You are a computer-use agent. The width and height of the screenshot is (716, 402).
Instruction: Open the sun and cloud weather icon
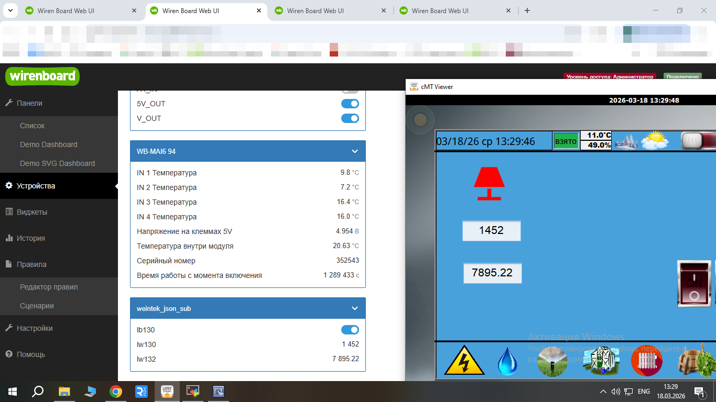pos(654,140)
